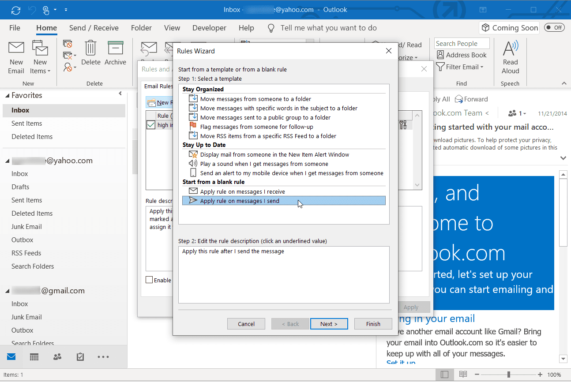This screenshot has height=382, width=571.
Task: Select Play a sound when I get messages
Action: [x=284, y=164]
